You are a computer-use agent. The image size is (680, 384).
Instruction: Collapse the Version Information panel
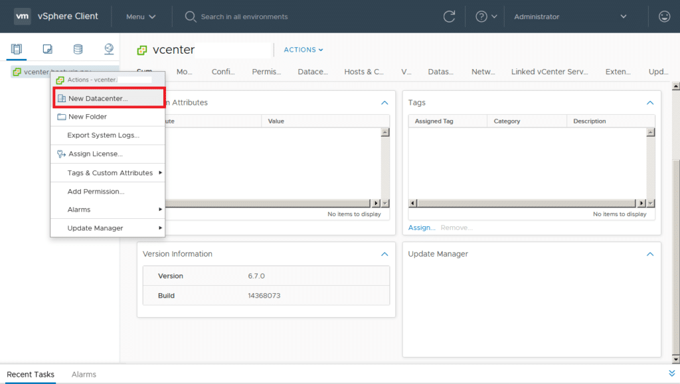pos(384,254)
